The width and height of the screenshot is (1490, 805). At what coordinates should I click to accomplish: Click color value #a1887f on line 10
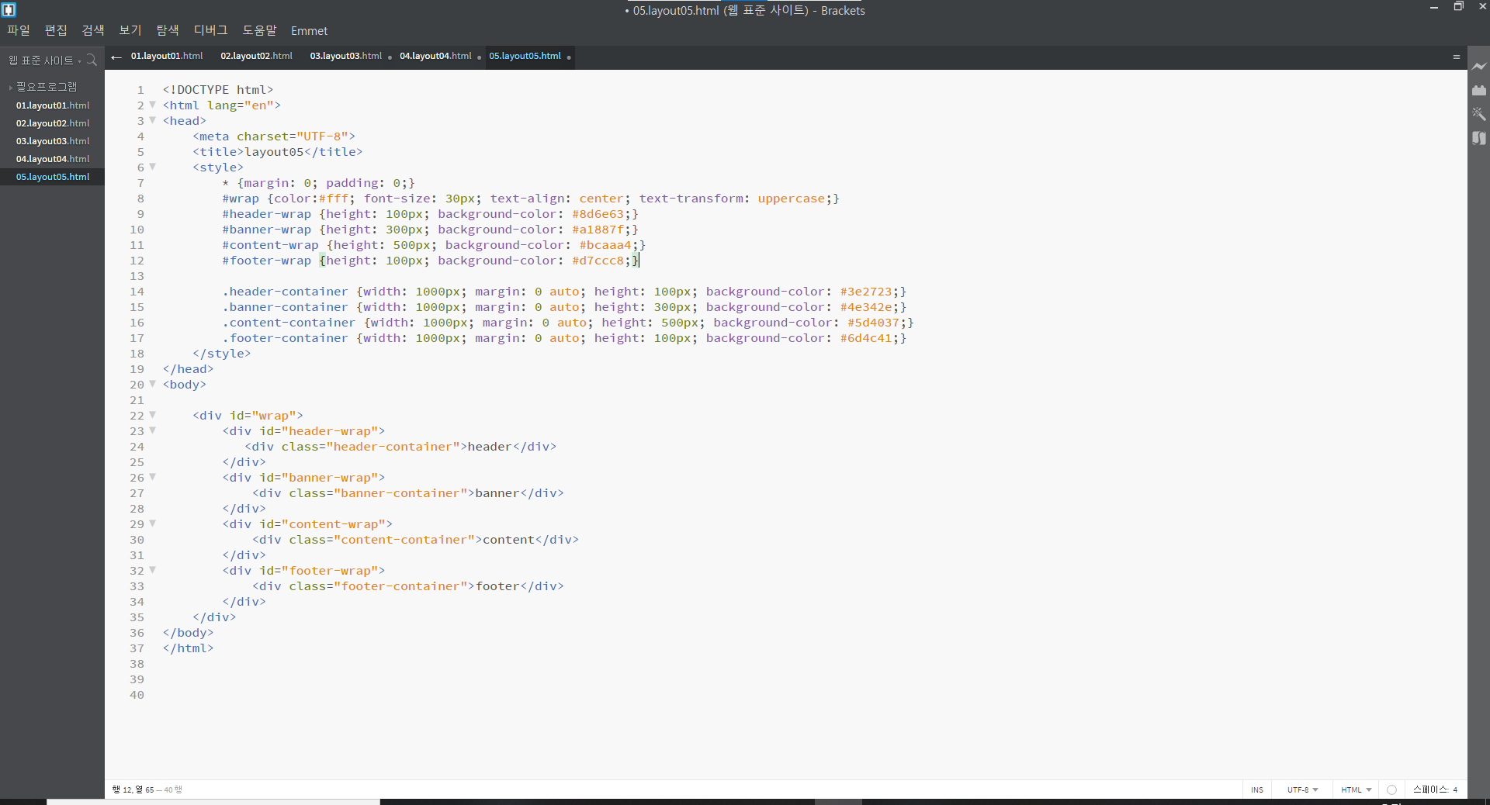pos(598,230)
